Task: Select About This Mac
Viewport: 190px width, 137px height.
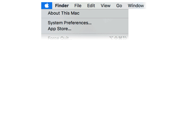Action: pyautogui.click(x=85, y=13)
